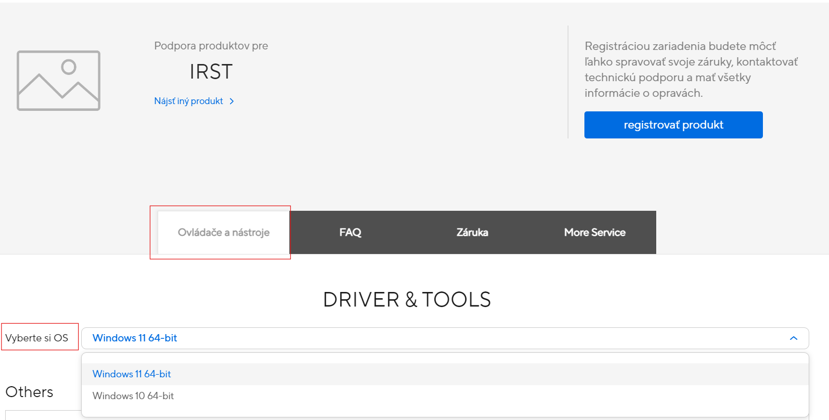Open the More Service tab

pyautogui.click(x=595, y=233)
